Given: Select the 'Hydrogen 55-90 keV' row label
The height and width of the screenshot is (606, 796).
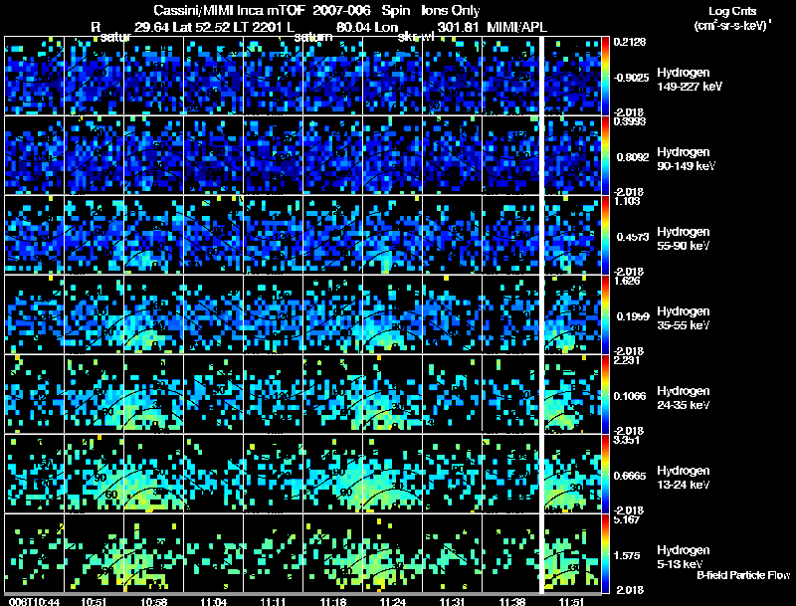Looking at the screenshot, I should (x=684, y=239).
